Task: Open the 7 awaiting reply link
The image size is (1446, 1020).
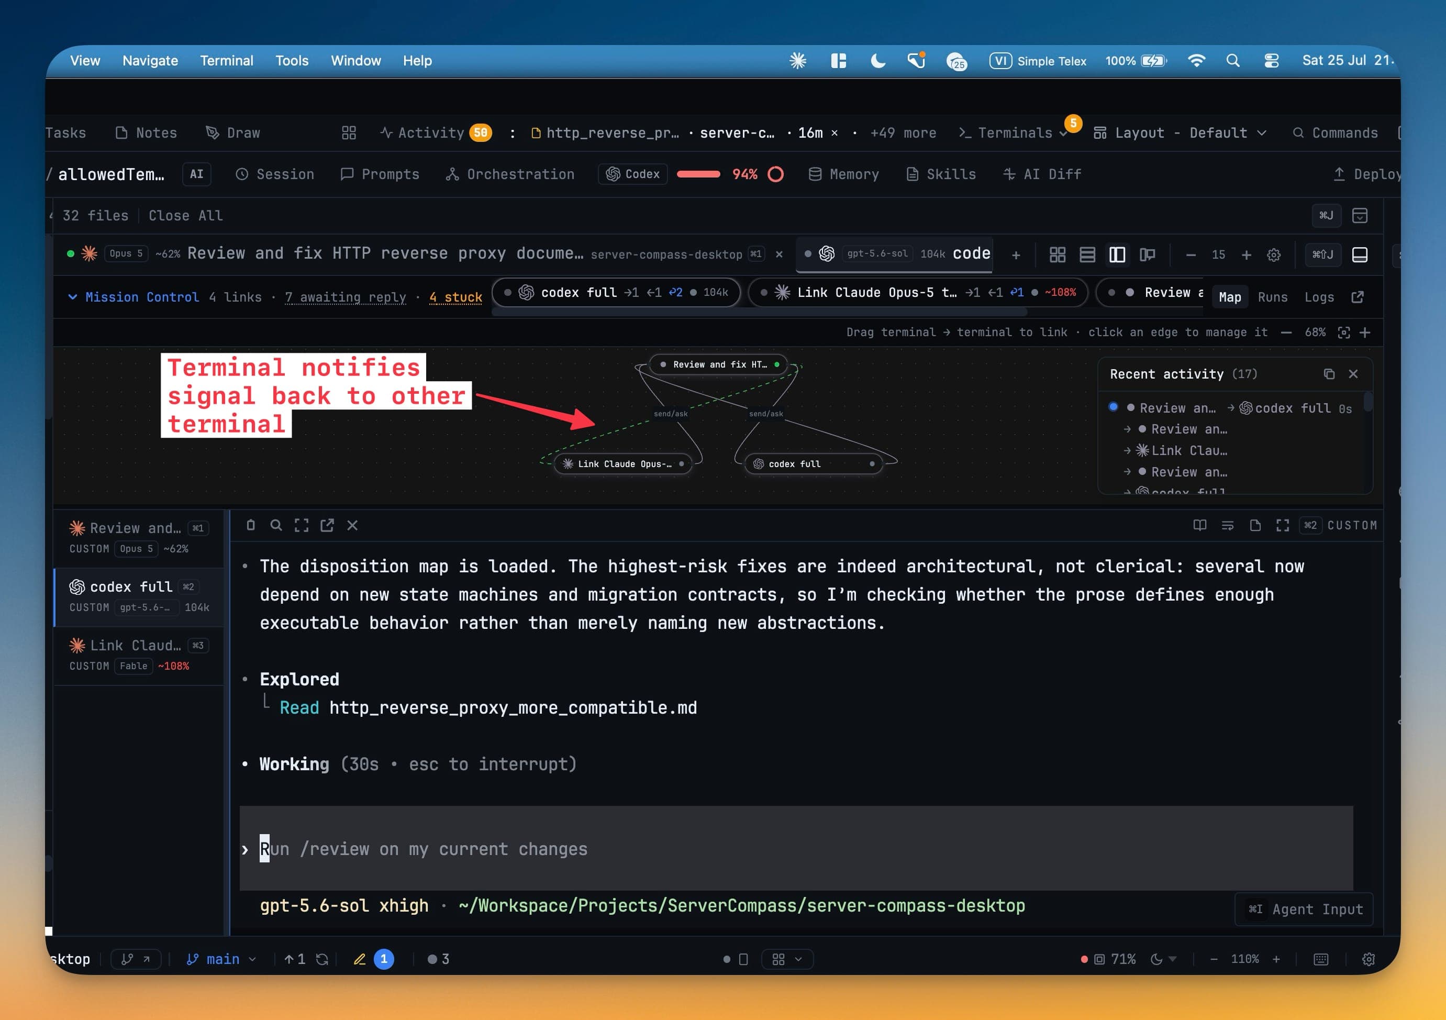Action: pos(345,297)
